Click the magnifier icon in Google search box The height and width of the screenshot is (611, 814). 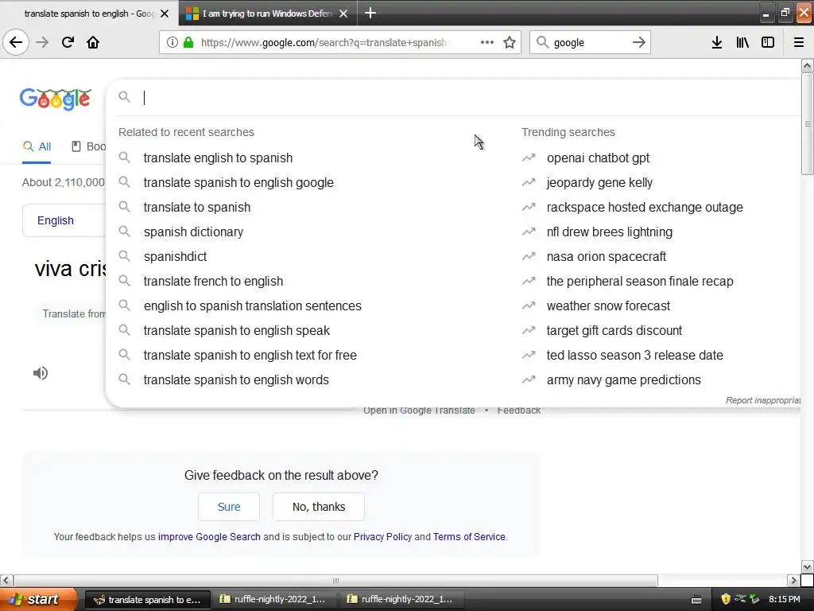point(124,96)
